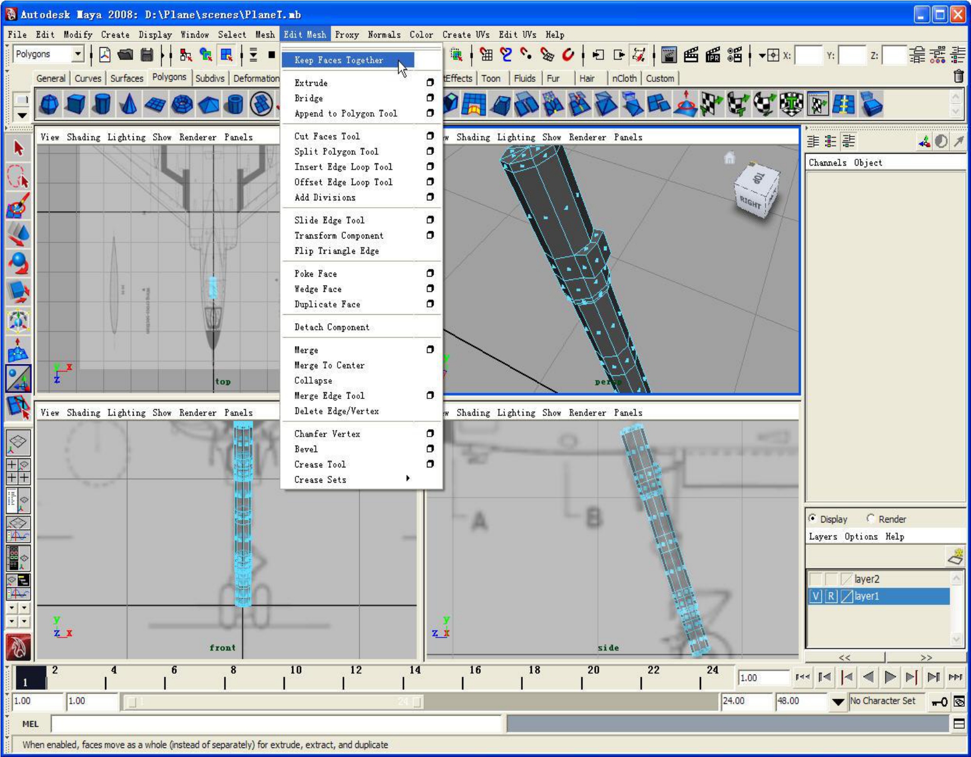
Task: Open the Bevel options box
Action: 430,449
